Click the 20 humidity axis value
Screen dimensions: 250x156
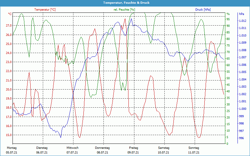tap(228, 117)
